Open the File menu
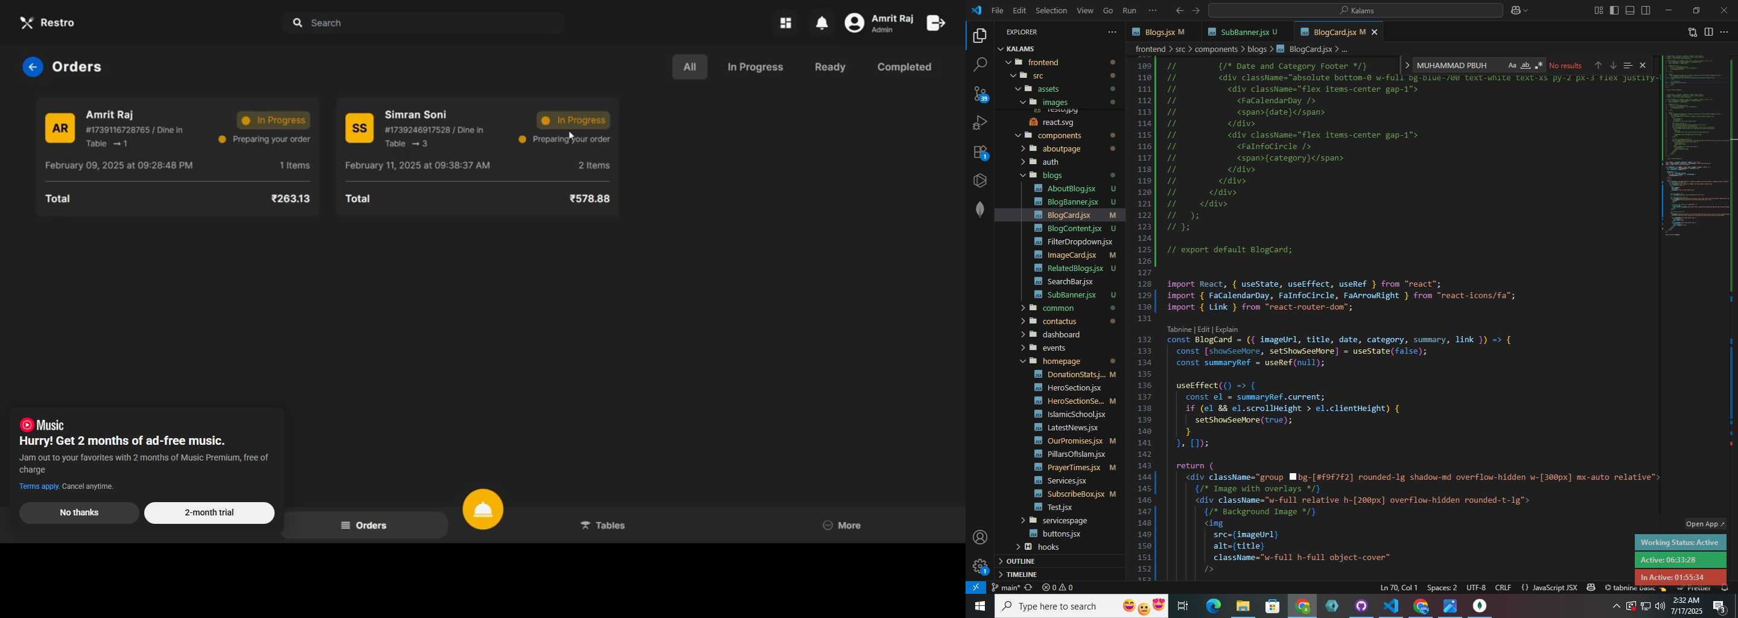 click(997, 11)
